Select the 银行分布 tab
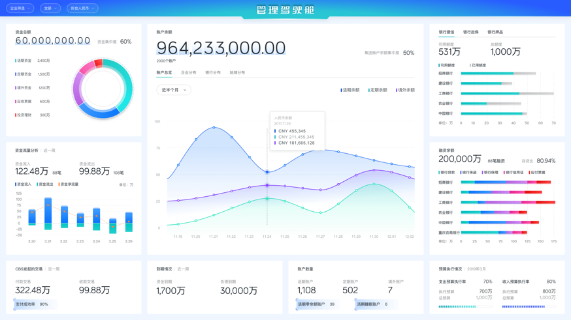The height and width of the screenshot is (320, 571). click(x=213, y=73)
